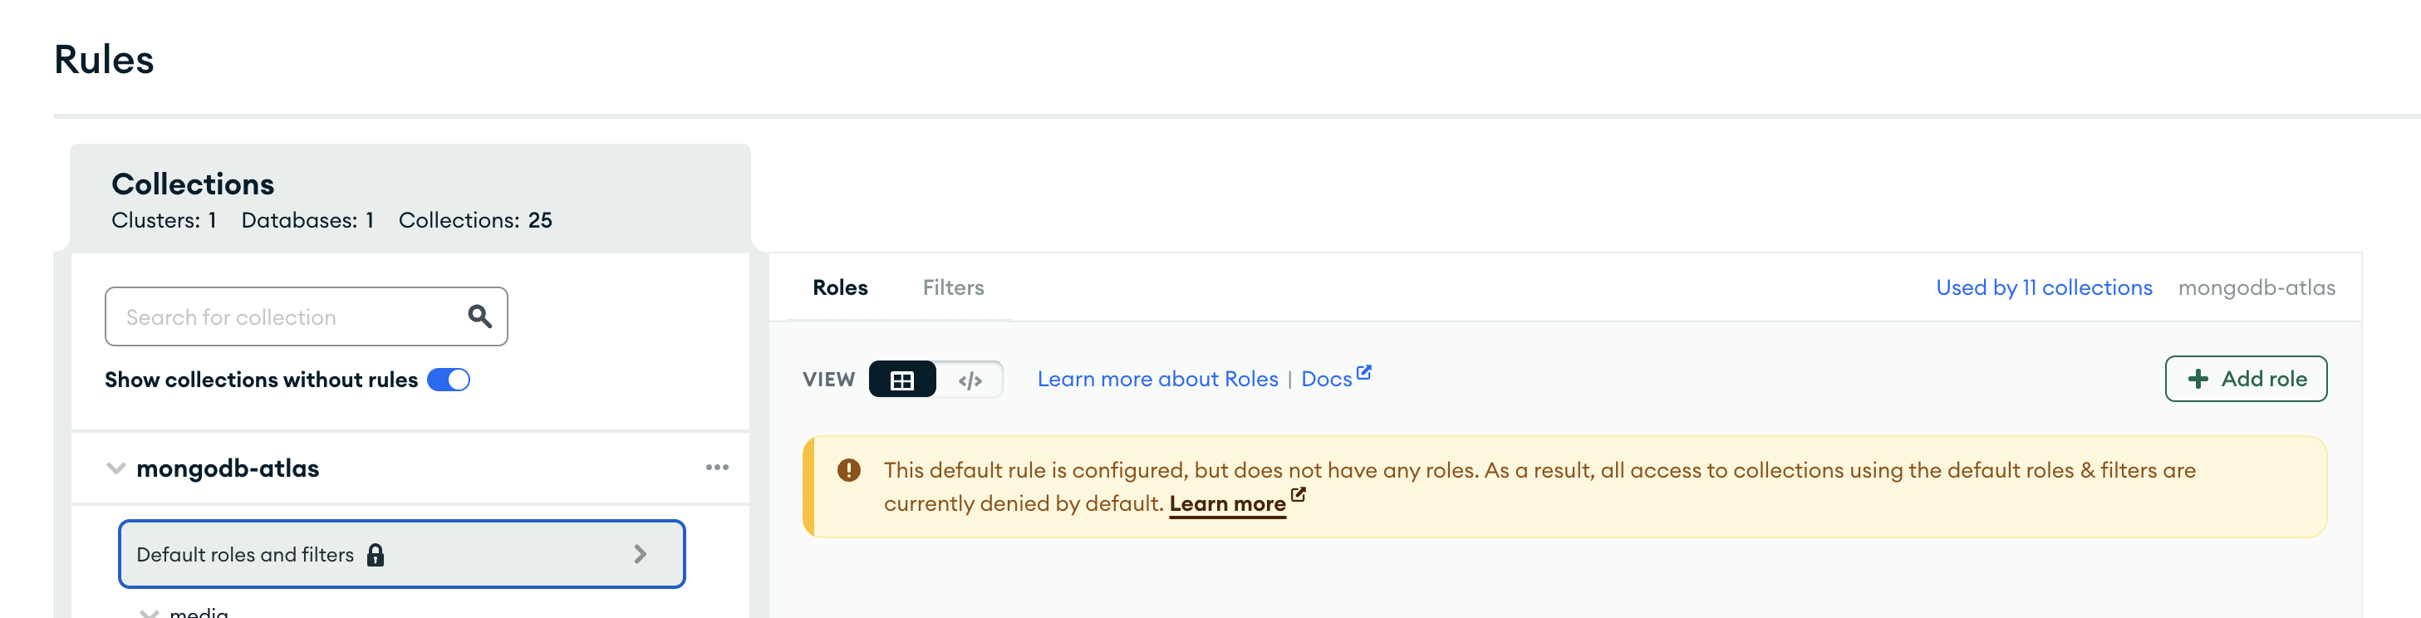Switch to the Filters tab
The image size is (2421, 618).
[953, 287]
